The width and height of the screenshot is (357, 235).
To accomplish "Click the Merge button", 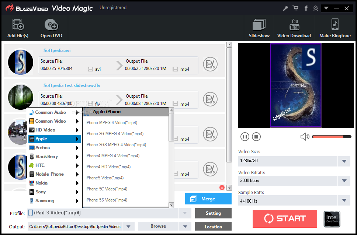I will 208,199.
